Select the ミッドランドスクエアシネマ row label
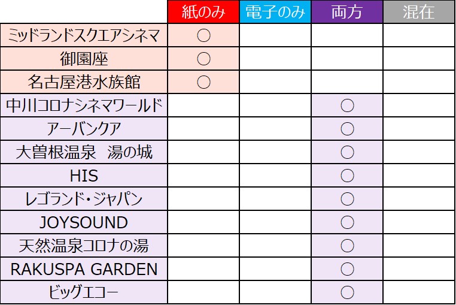The height and width of the screenshot is (305, 456). [84, 35]
